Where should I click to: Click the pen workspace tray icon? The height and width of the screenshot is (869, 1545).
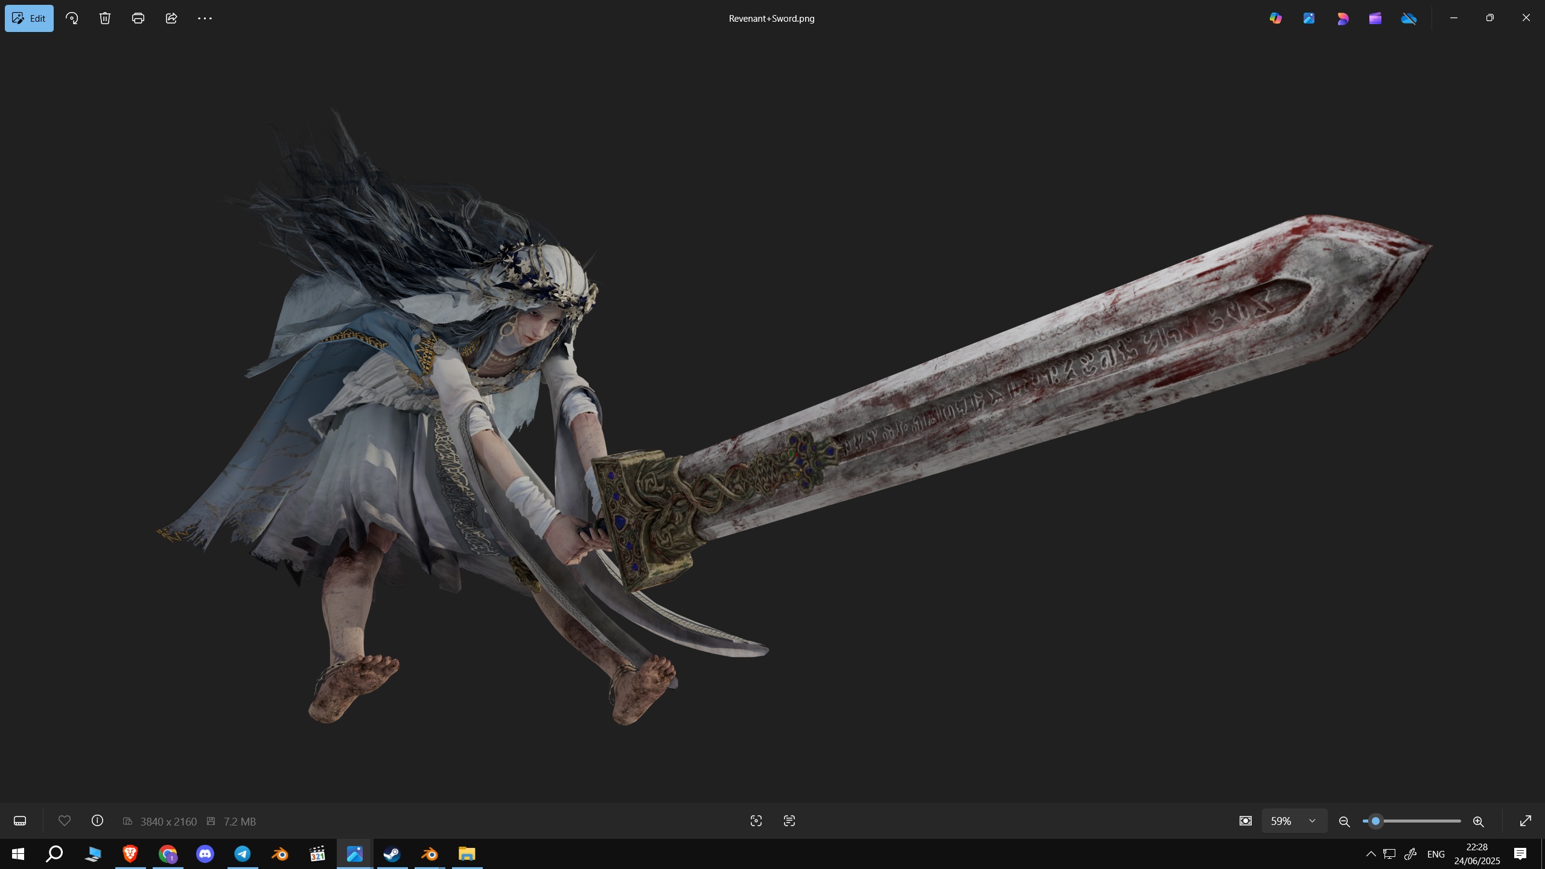tap(1410, 854)
